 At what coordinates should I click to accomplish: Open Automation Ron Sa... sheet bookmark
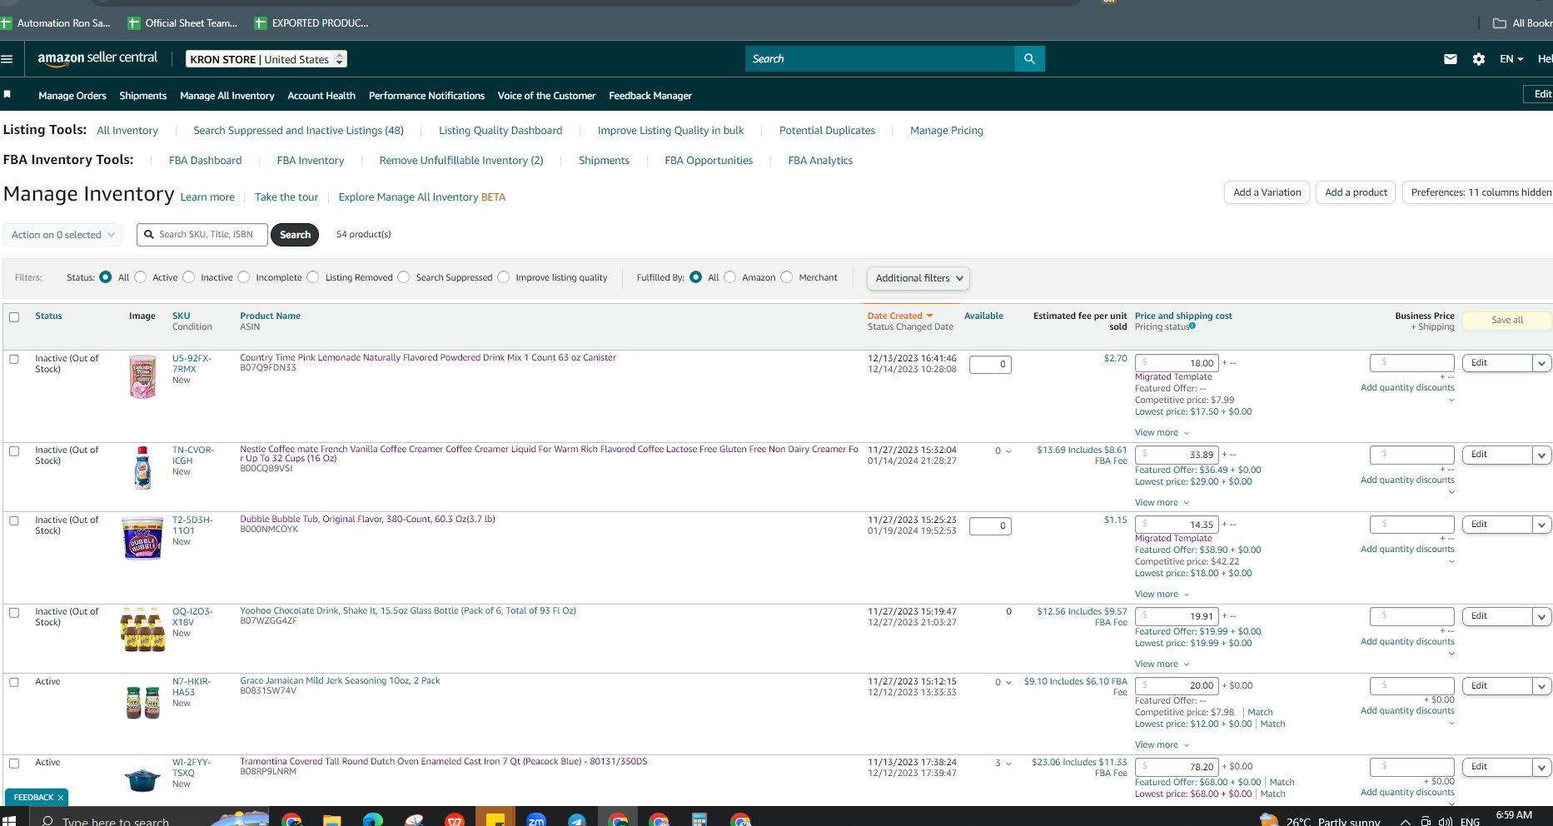[x=56, y=23]
